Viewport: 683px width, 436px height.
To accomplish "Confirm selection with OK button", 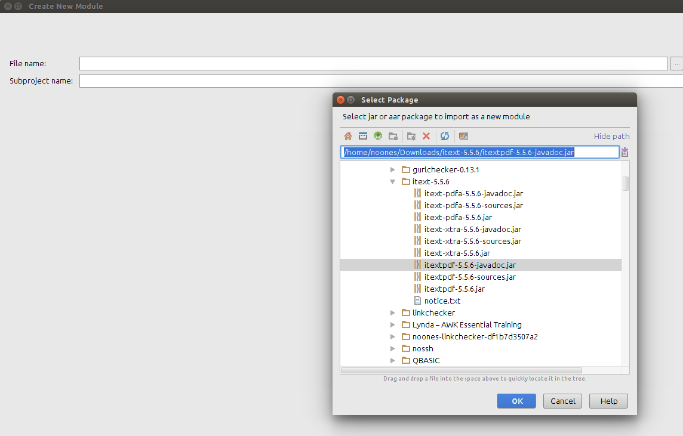I will pyautogui.click(x=516, y=401).
